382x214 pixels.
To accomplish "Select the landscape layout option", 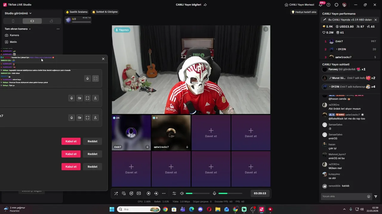I will [x=32, y=21].
